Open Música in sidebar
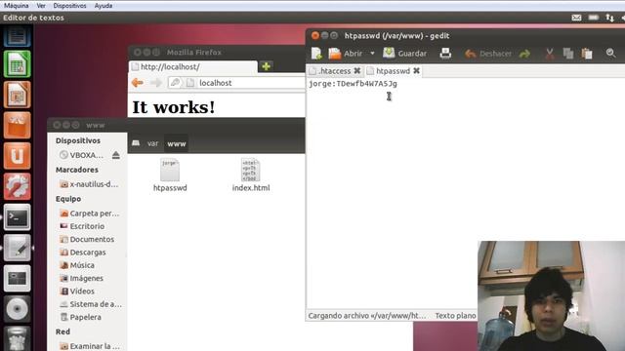The image size is (625, 351). pos(77,265)
